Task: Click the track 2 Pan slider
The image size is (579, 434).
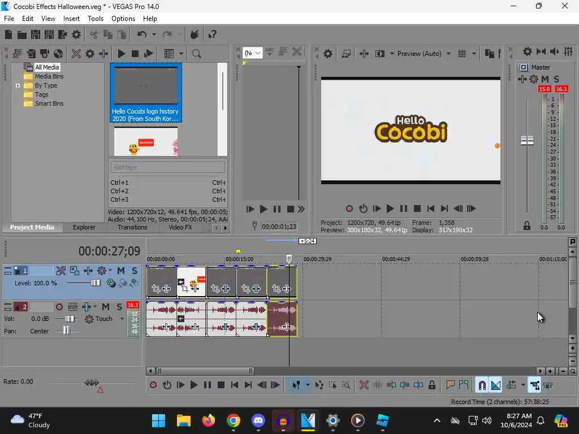Action: point(67,331)
